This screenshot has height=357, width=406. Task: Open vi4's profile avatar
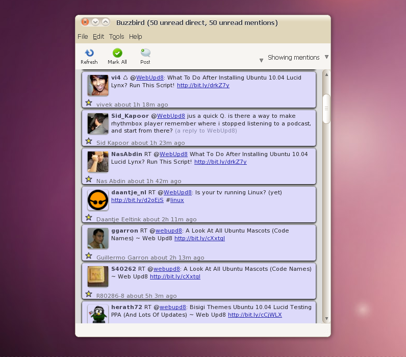tap(98, 85)
